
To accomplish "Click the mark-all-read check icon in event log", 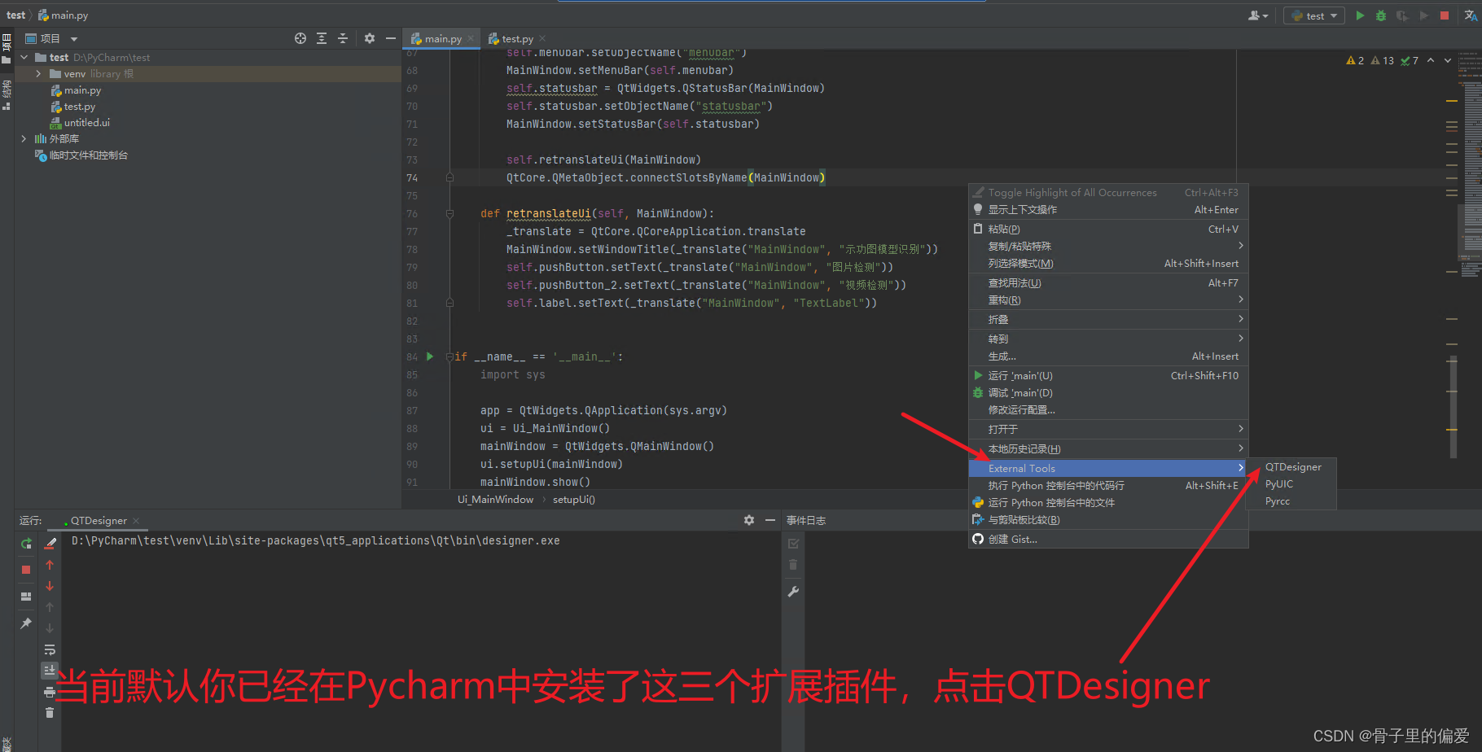I will 793,543.
